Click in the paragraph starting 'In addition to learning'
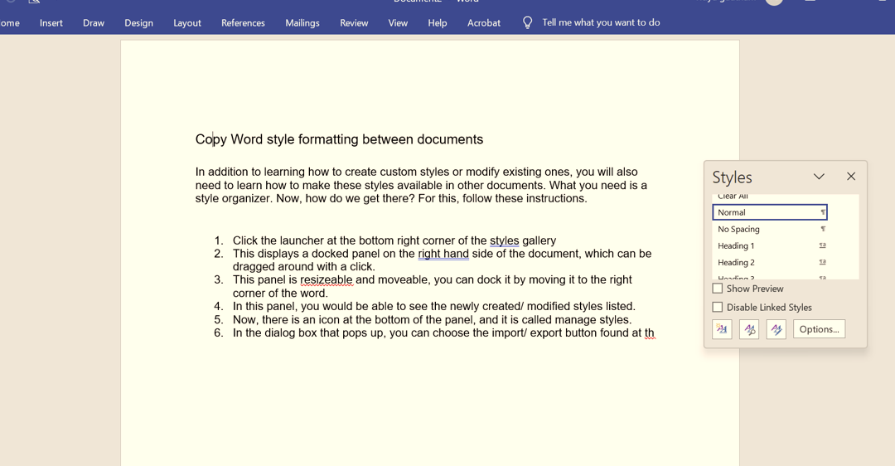895x466 pixels. click(x=421, y=185)
